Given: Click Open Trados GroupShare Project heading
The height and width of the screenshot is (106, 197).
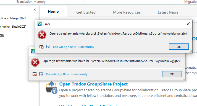Looking at the screenshot, I should (x=93, y=84).
